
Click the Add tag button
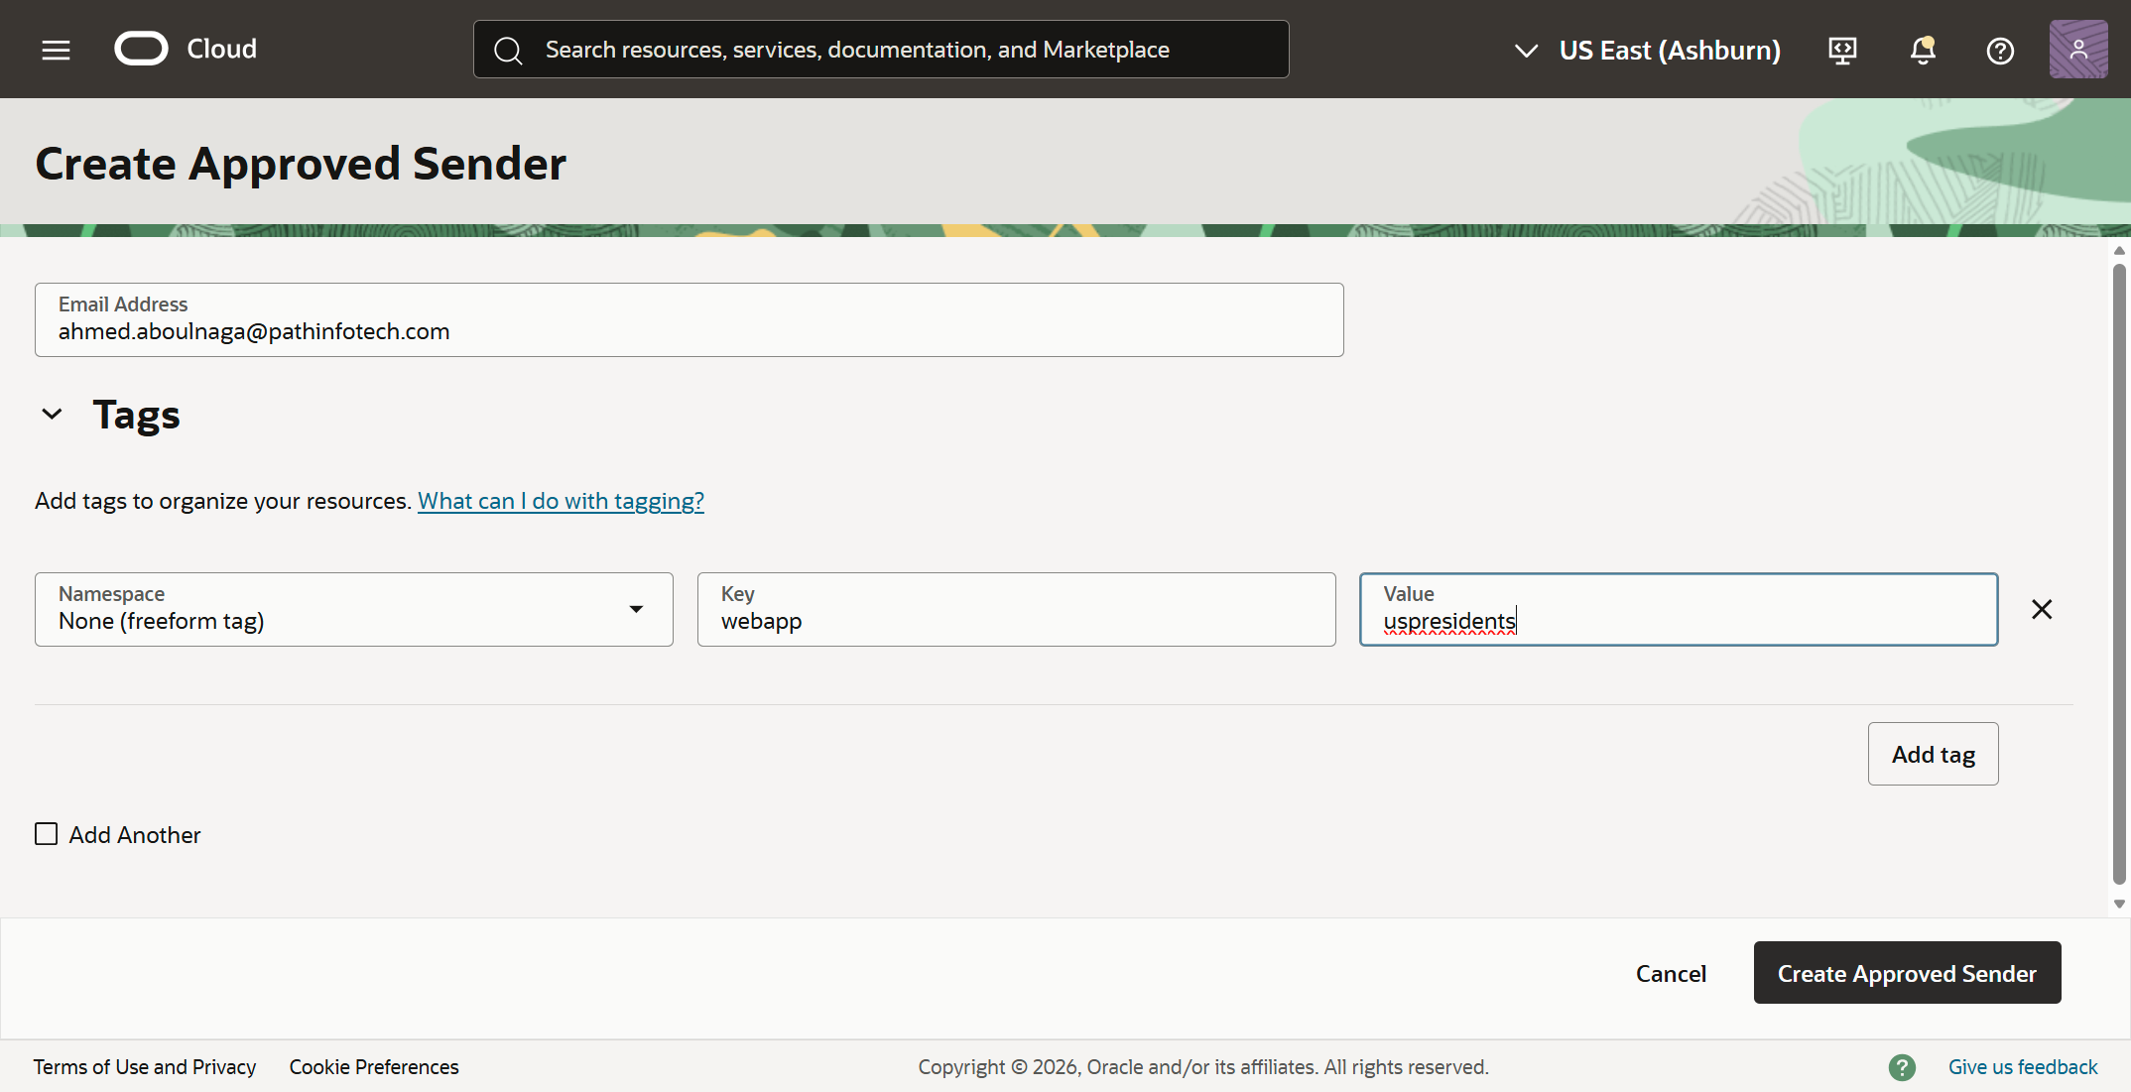point(1932,754)
